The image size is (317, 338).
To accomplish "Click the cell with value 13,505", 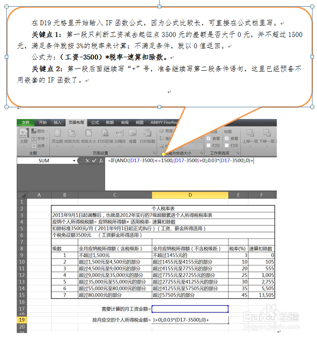I will (261, 295).
